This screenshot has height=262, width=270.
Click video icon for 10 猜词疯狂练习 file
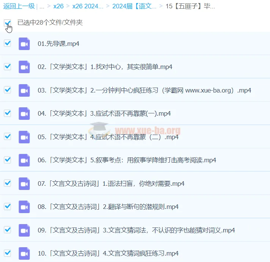[x=24, y=253]
